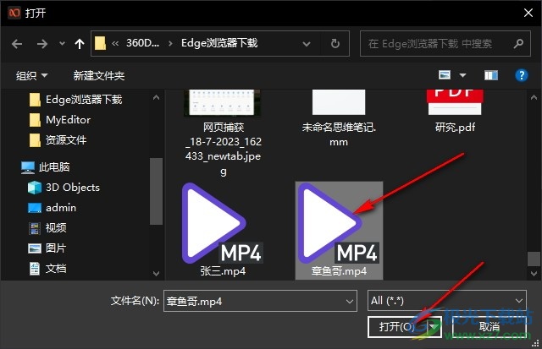The height and width of the screenshot is (349, 542).
Task: Click the 文档 document icon
Action: coord(35,269)
